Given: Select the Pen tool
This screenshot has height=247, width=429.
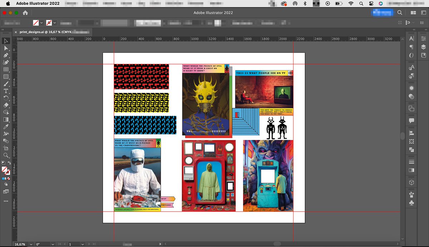Looking at the screenshot, I should pyautogui.click(x=6, y=55).
